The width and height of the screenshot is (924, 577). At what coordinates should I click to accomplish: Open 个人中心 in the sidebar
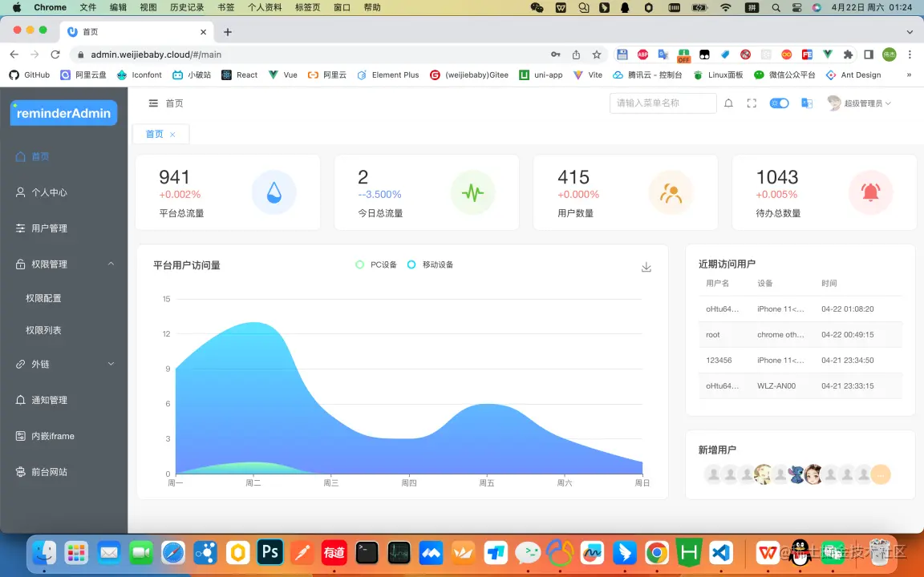click(63, 192)
